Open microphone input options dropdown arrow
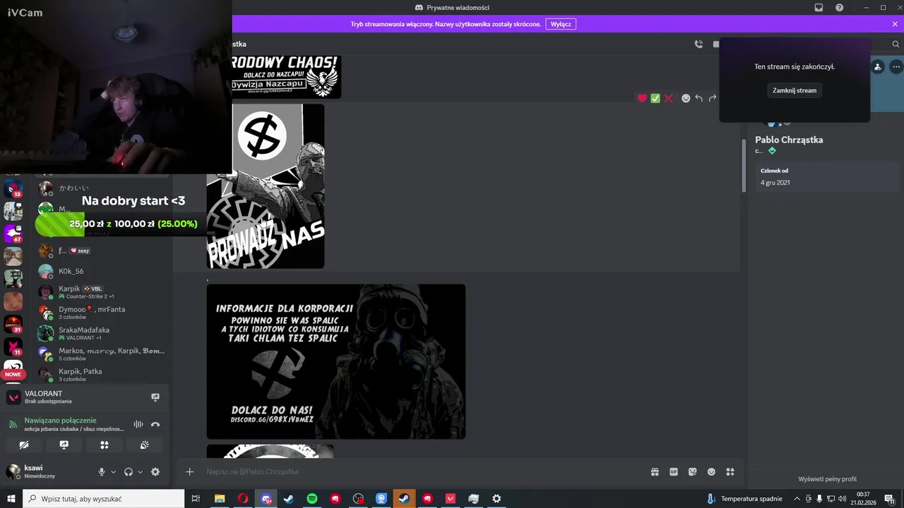Screen dimensions: 904x508 pyautogui.click(x=113, y=472)
